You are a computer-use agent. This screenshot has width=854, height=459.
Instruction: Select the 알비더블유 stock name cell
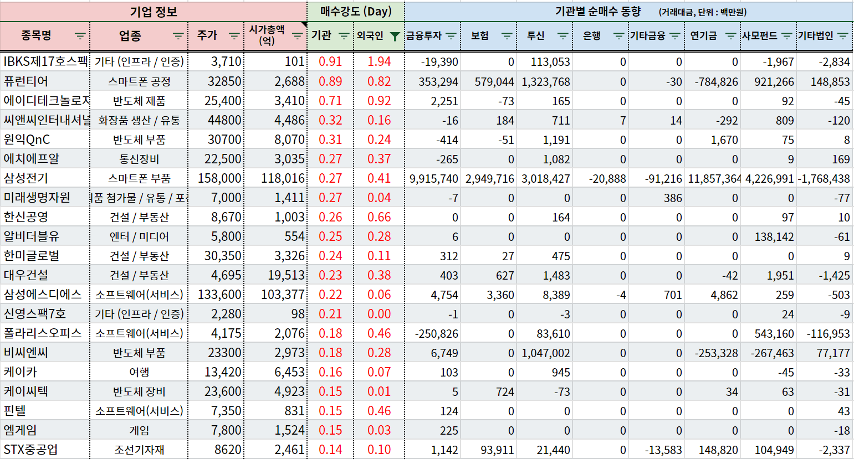click(x=45, y=236)
